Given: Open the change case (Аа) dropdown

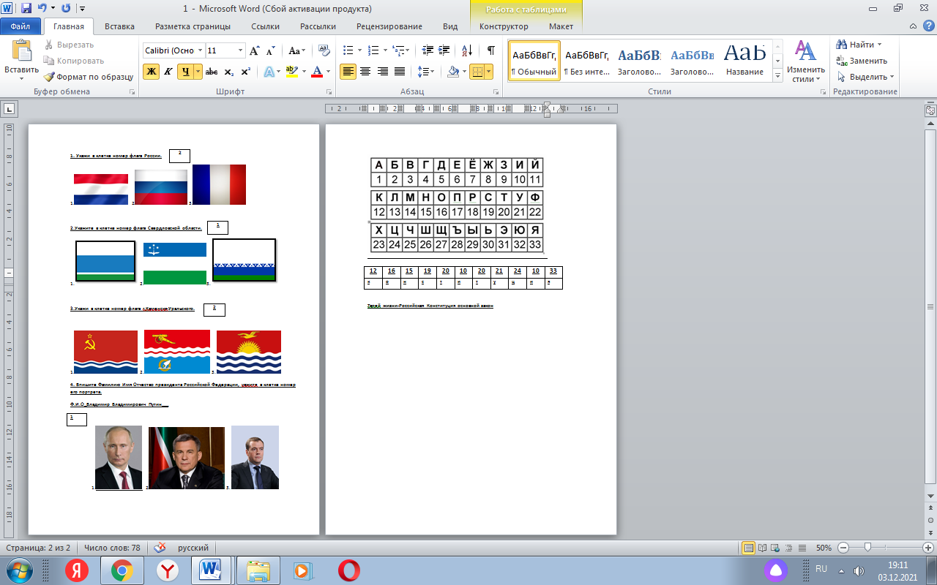Looking at the screenshot, I should pyautogui.click(x=297, y=50).
